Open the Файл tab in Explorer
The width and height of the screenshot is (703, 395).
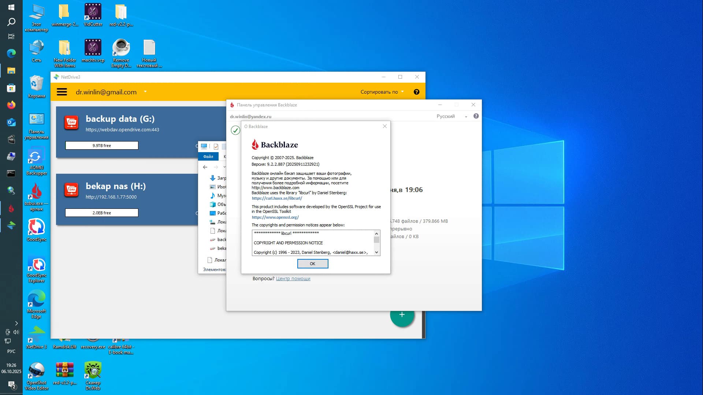tap(208, 157)
